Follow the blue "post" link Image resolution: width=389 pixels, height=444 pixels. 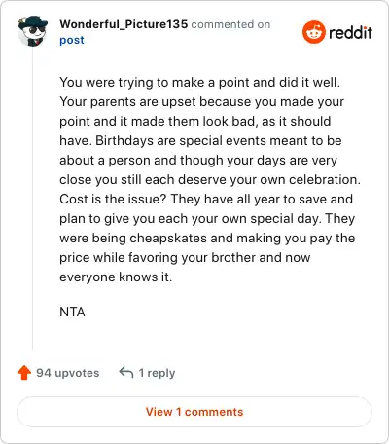(x=72, y=40)
